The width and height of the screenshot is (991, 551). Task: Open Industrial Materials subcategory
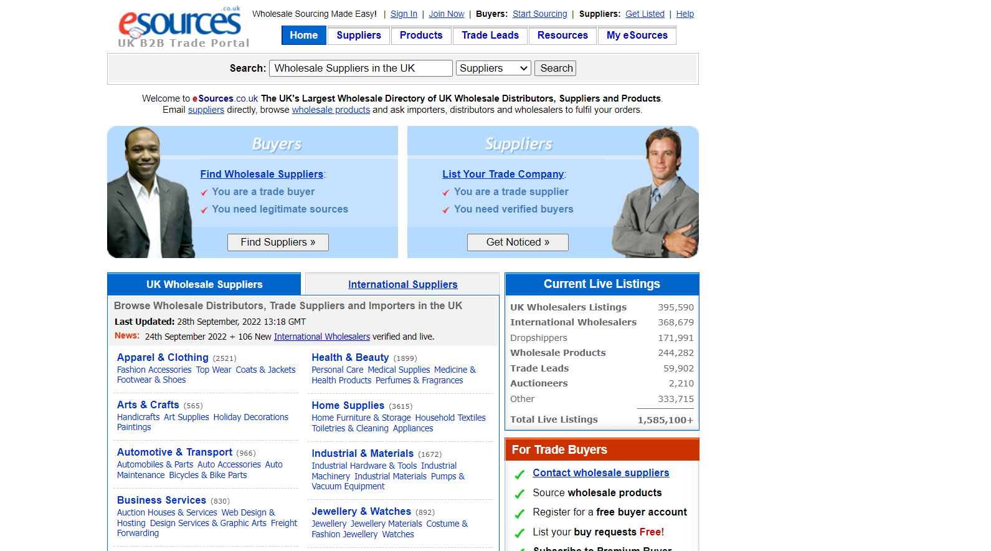point(391,476)
